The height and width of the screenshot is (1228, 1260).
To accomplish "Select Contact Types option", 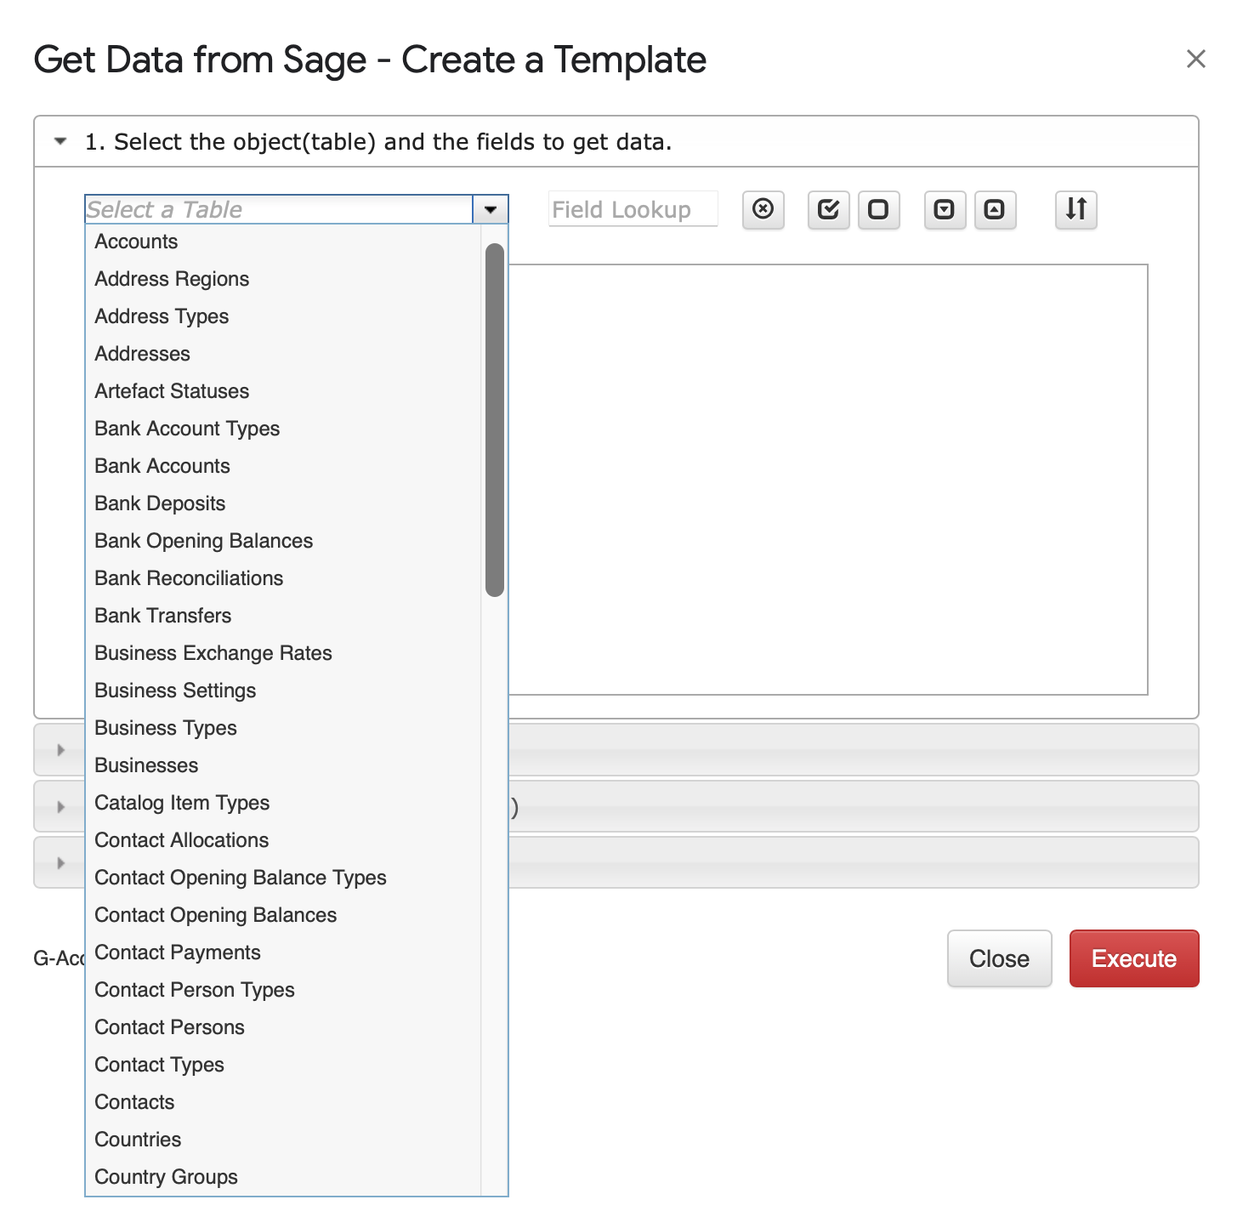I will pyautogui.click(x=284, y=1065).
